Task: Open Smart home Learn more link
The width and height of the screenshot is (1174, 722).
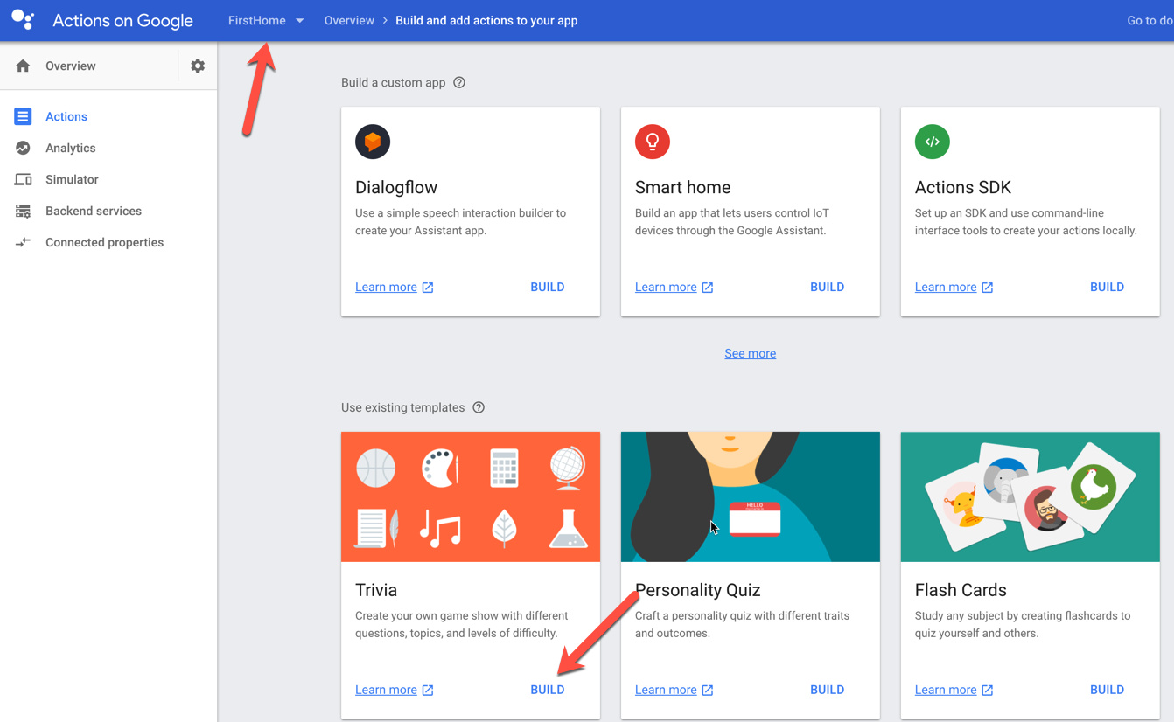Action: point(666,287)
